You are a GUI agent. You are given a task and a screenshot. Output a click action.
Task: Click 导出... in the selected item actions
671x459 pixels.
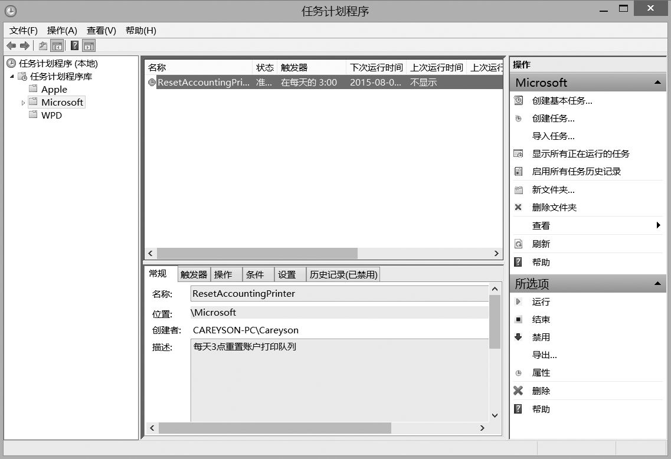pyautogui.click(x=544, y=355)
